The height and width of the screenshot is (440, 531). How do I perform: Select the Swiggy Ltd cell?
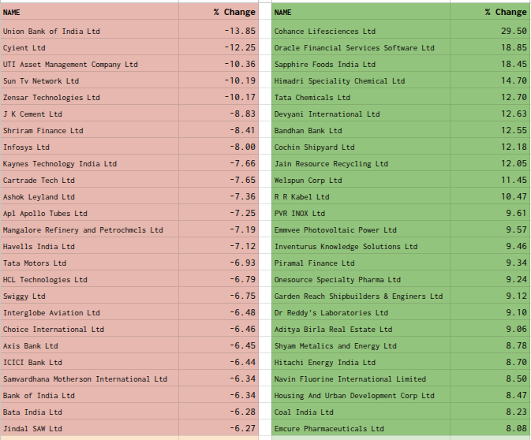coord(89,296)
